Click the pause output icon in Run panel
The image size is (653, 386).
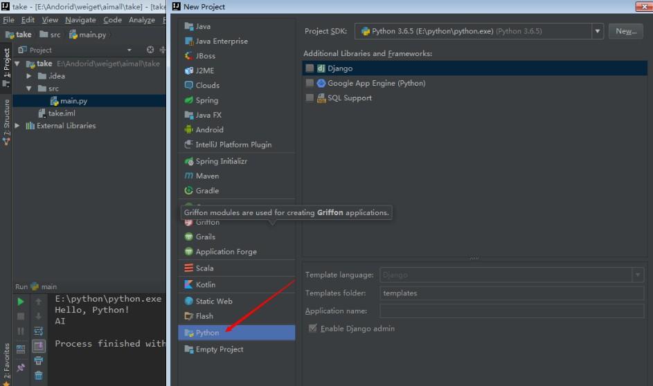(20, 331)
